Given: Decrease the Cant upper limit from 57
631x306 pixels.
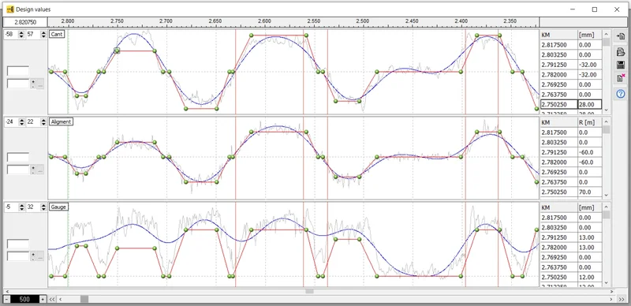Looking at the screenshot, I should coord(43,36).
